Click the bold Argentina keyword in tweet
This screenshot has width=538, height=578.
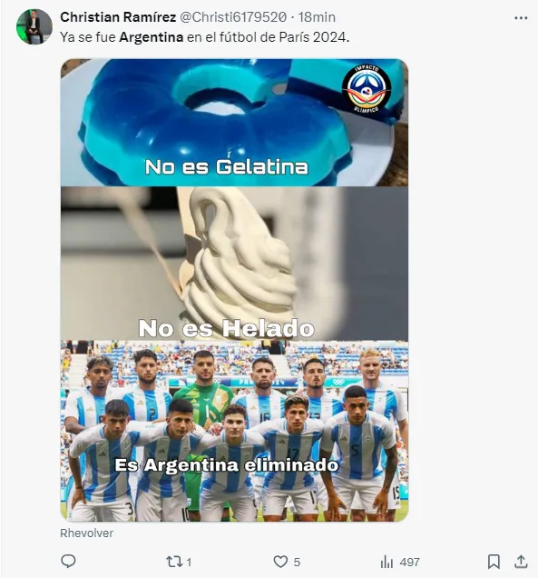pyautogui.click(x=152, y=37)
